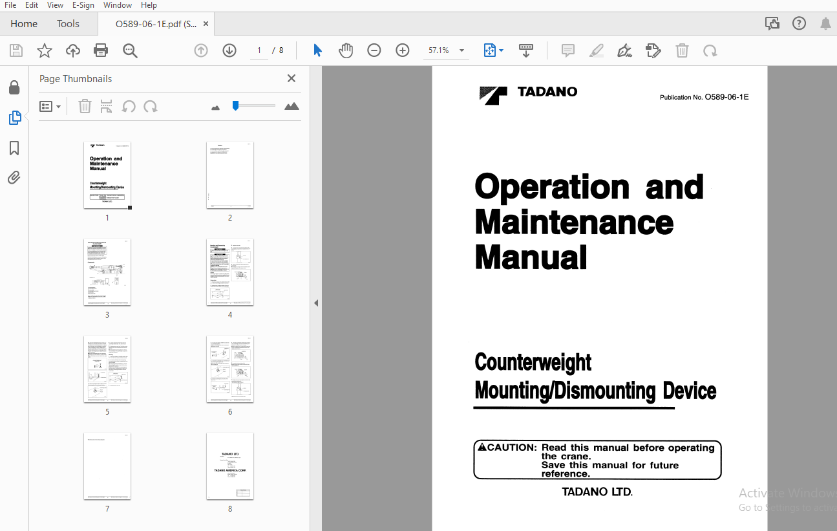Viewport: 837px width, 531px height.
Task: Click the upload to cloud icon
Action: pos(73,50)
